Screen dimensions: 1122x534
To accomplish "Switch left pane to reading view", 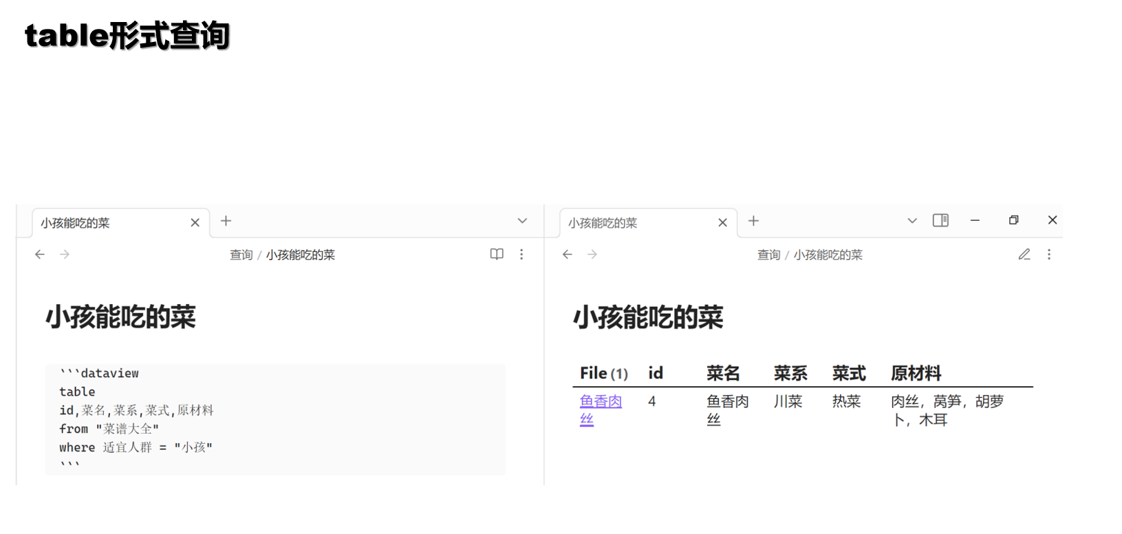I will pyautogui.click(x=497, y=255).
